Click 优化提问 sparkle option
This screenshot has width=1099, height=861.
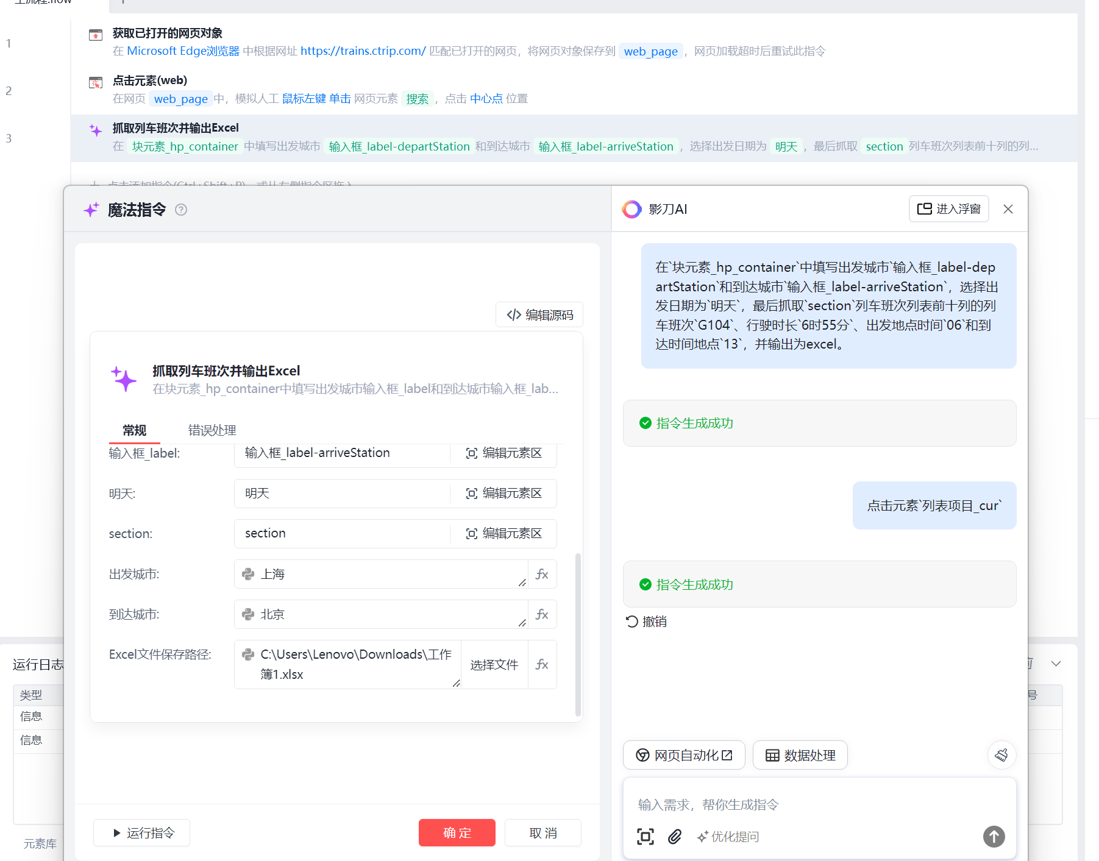(x=728, y=837)
